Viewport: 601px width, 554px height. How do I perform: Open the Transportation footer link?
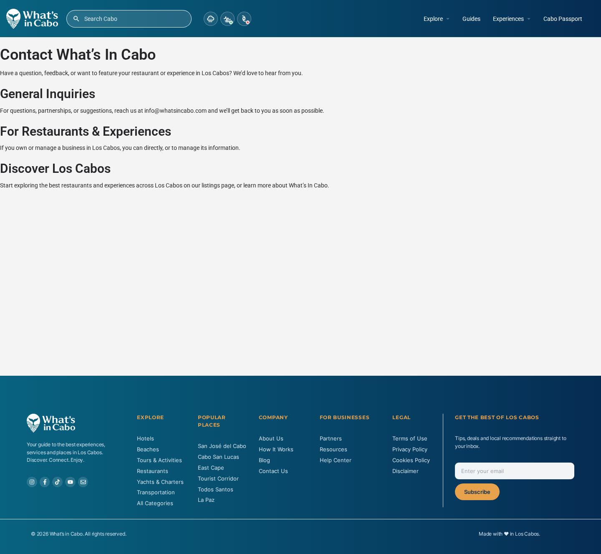point(156,492)
